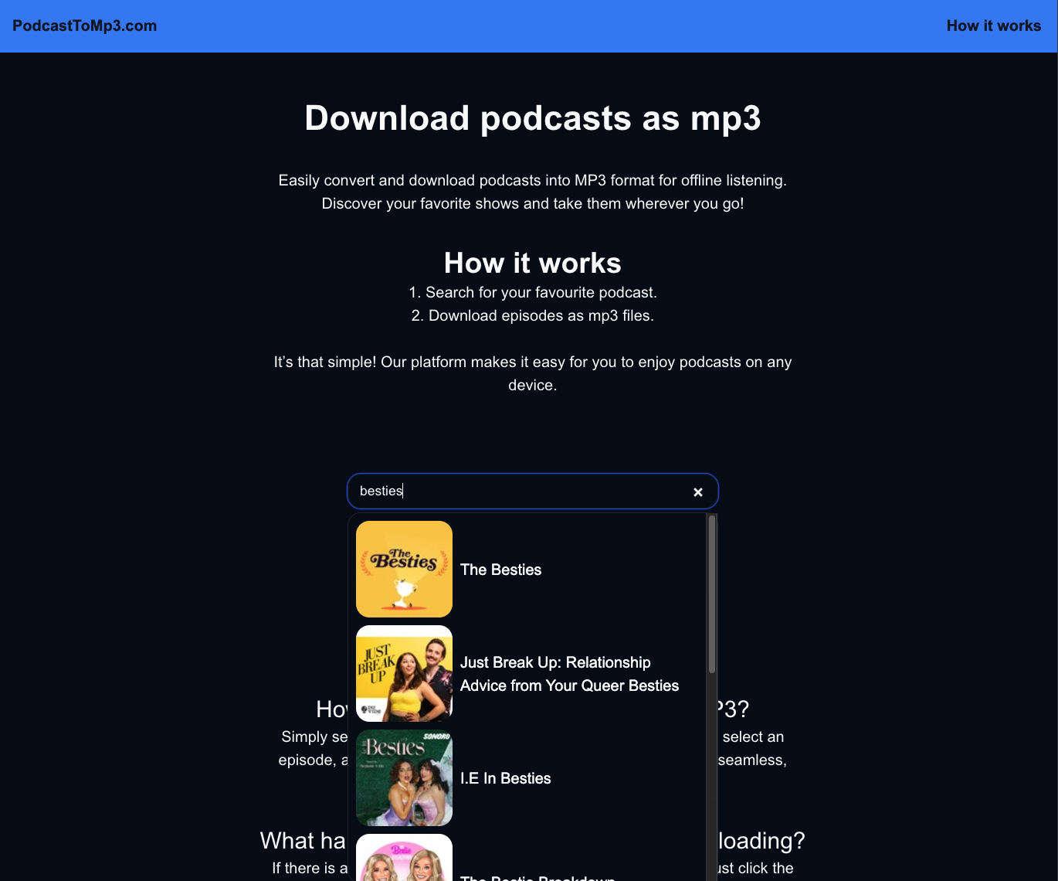1058x881 pixels.
Task: Select the Just Break Up podcast result
Action: point(529,674)
